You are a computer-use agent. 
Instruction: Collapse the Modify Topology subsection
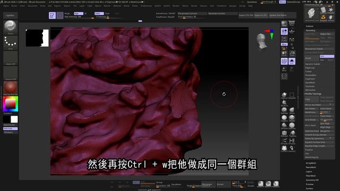[313, 94]
